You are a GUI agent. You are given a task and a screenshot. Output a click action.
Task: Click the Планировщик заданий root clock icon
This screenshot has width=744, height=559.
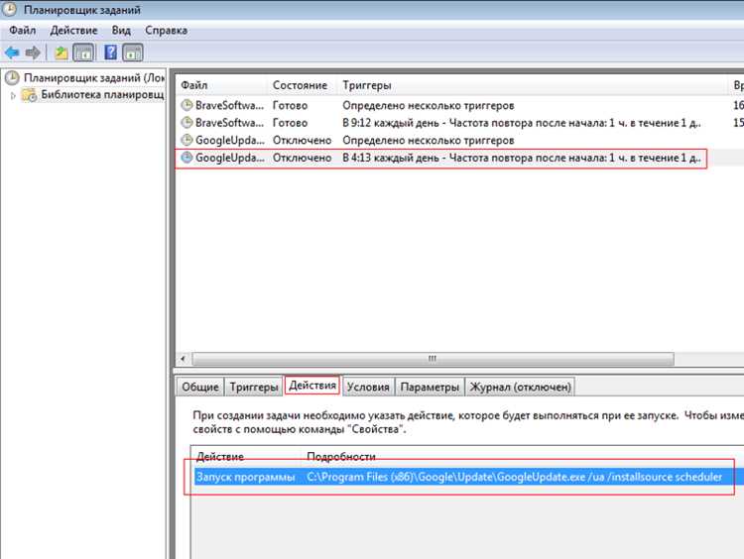[x=12, y=77]
